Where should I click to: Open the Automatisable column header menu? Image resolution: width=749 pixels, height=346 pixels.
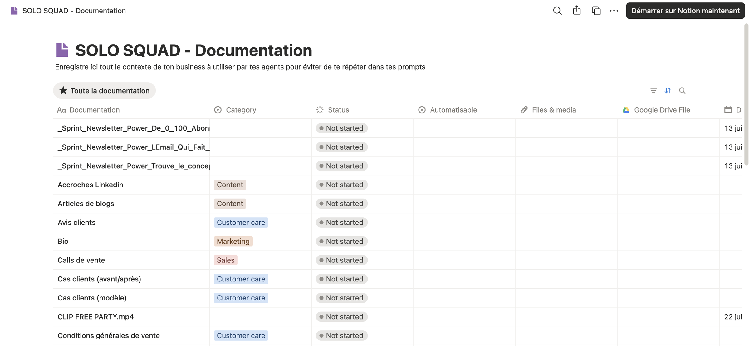tap(464, 110)
